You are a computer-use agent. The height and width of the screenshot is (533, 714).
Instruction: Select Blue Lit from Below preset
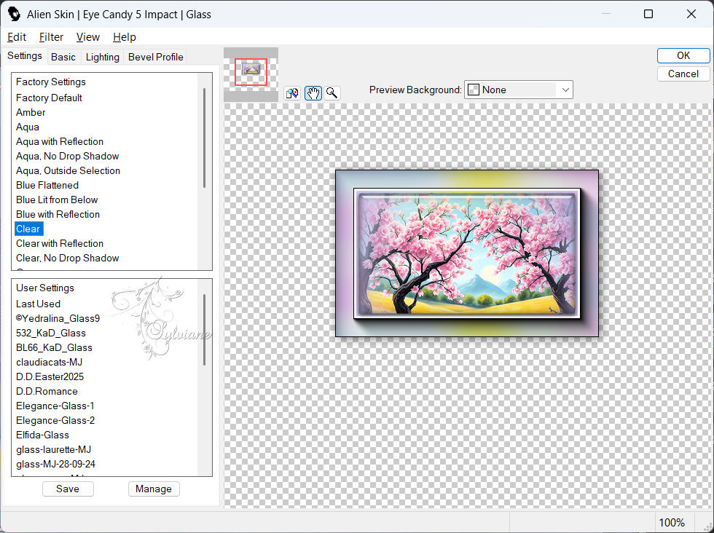pyautogui.click(x=57, y=200)
